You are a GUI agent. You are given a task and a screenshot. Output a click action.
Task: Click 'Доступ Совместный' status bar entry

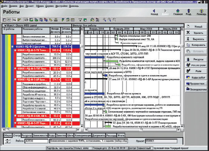[x=140, y=148]
